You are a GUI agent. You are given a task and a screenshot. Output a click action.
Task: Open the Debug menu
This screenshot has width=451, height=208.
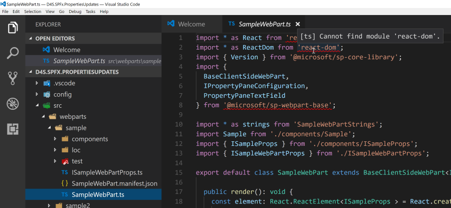point(75,12)
